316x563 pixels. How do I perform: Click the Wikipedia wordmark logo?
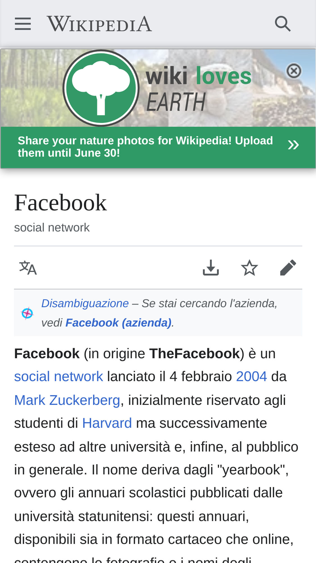click(99, 24)
